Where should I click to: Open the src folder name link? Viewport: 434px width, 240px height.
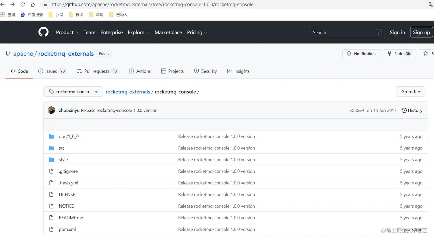coord(62,148)
